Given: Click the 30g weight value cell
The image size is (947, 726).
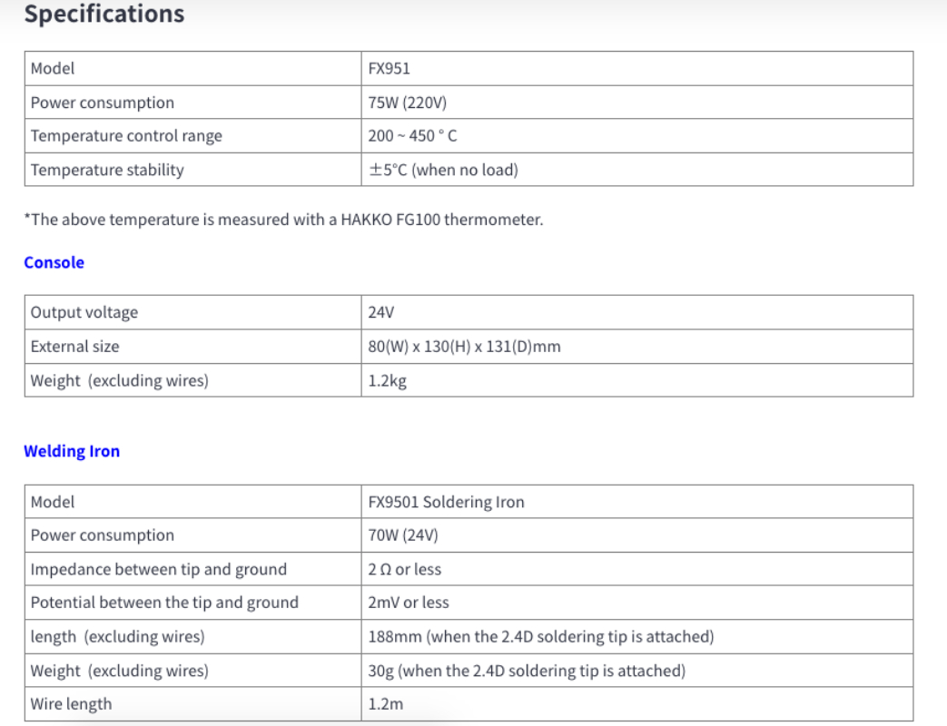Looking at the screenshot, I should [526, 671].
